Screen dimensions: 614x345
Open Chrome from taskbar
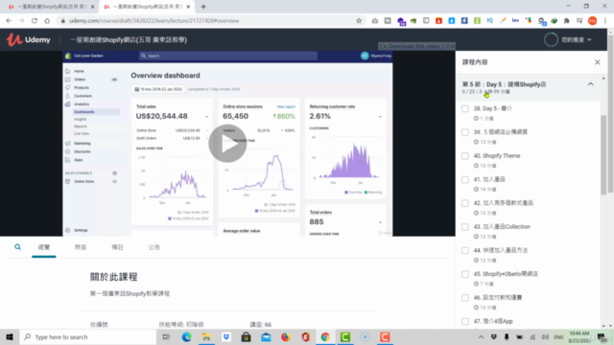coord(325,336)
